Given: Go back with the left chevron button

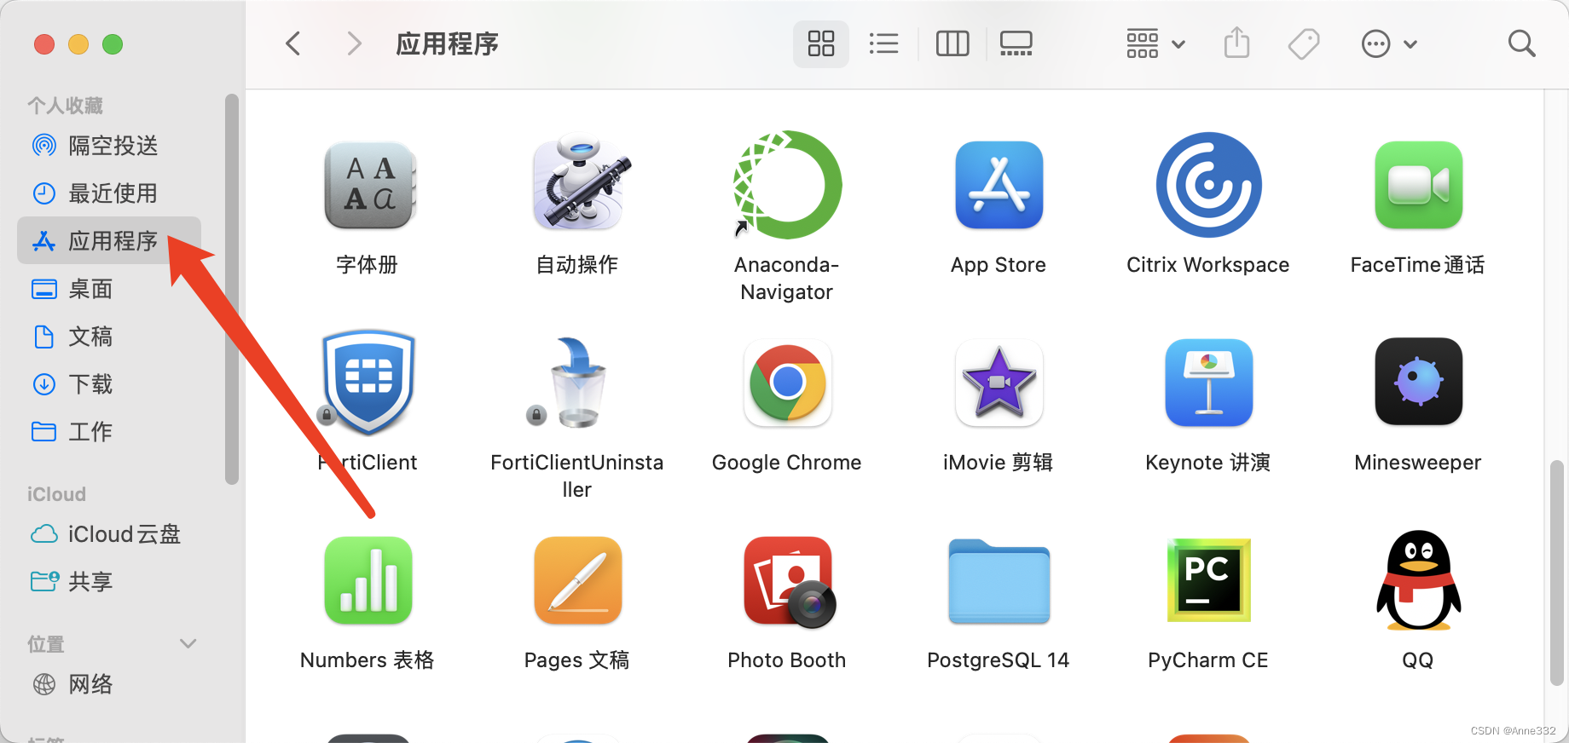Looking at the screenshot, I should 292,43.
